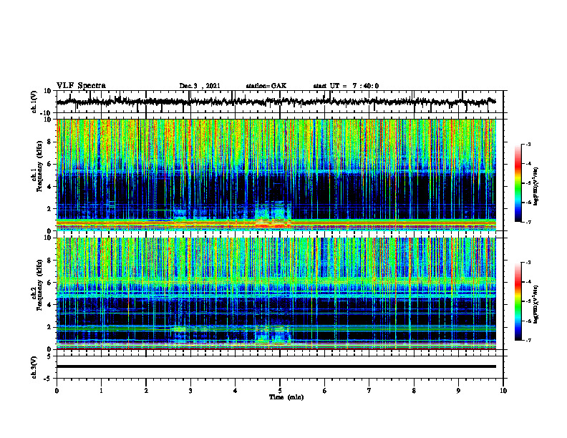The image size is (567, 438).
Task: Click the "-3" label on ch.1 colorbar
Action: (528, 144)
